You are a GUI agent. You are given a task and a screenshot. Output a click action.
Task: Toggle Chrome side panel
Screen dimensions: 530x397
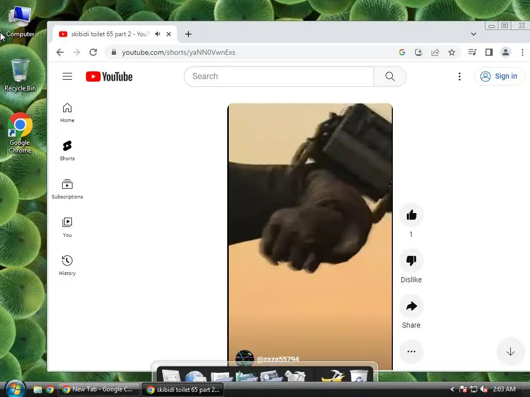(489, 52)
